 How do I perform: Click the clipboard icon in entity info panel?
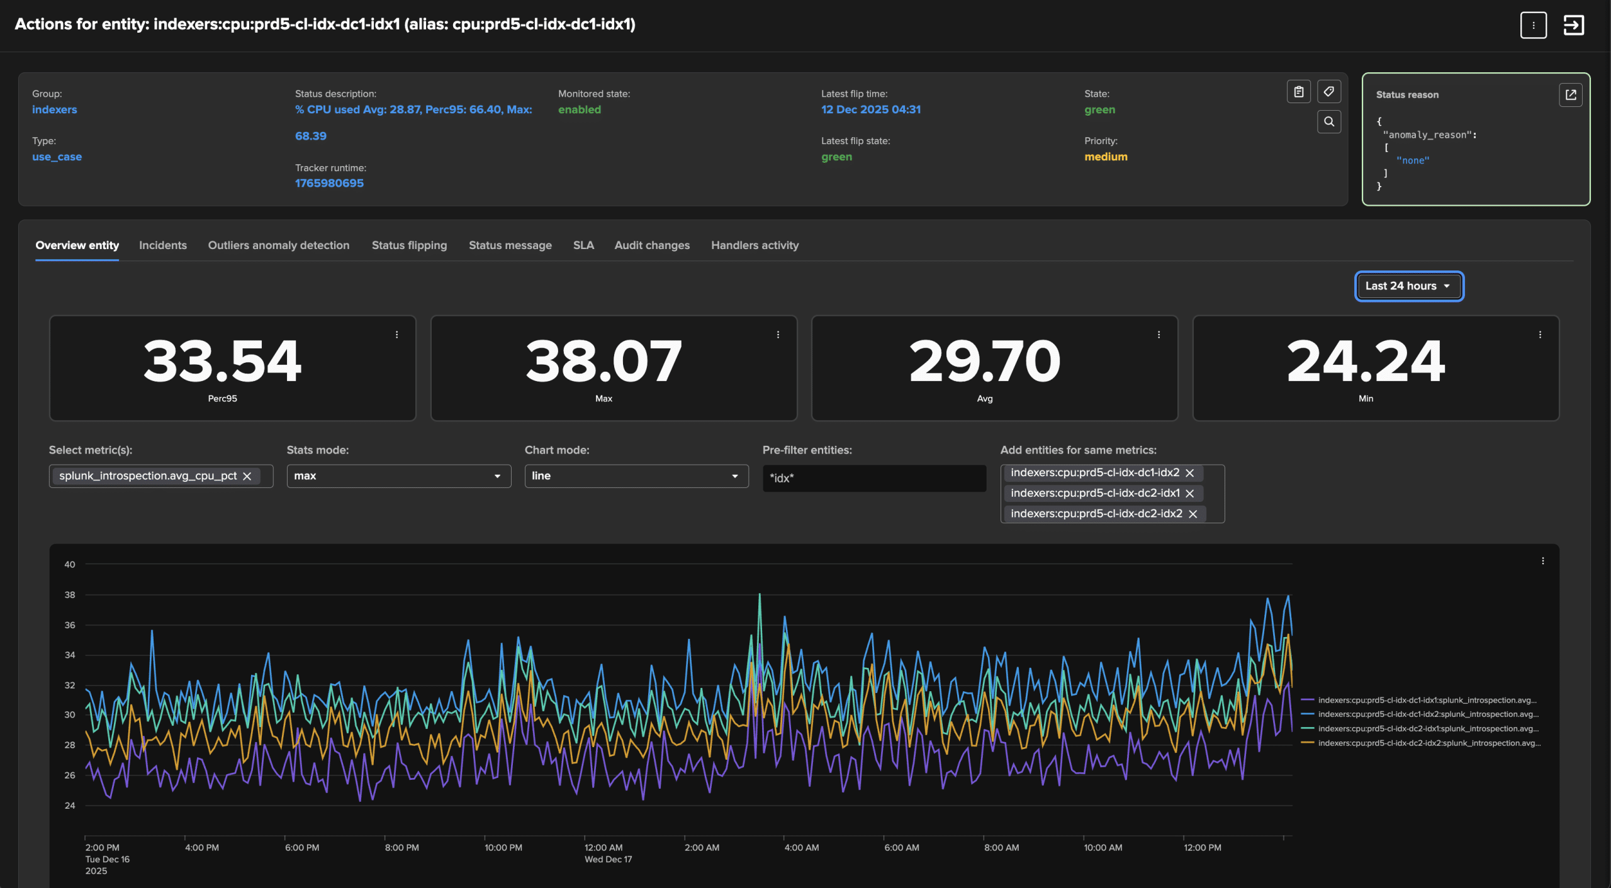click(x=1298, y=92)
